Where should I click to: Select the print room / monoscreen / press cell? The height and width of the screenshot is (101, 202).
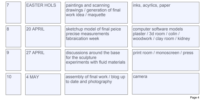click(x=166, y=60)
